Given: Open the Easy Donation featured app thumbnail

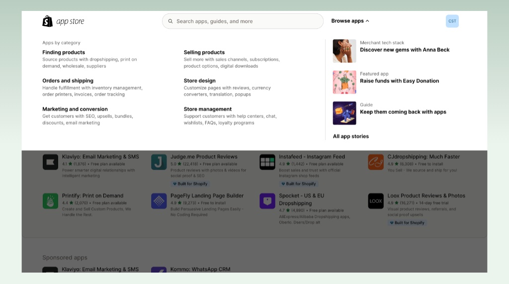Looking at the screenshot, I should [344, 82].
